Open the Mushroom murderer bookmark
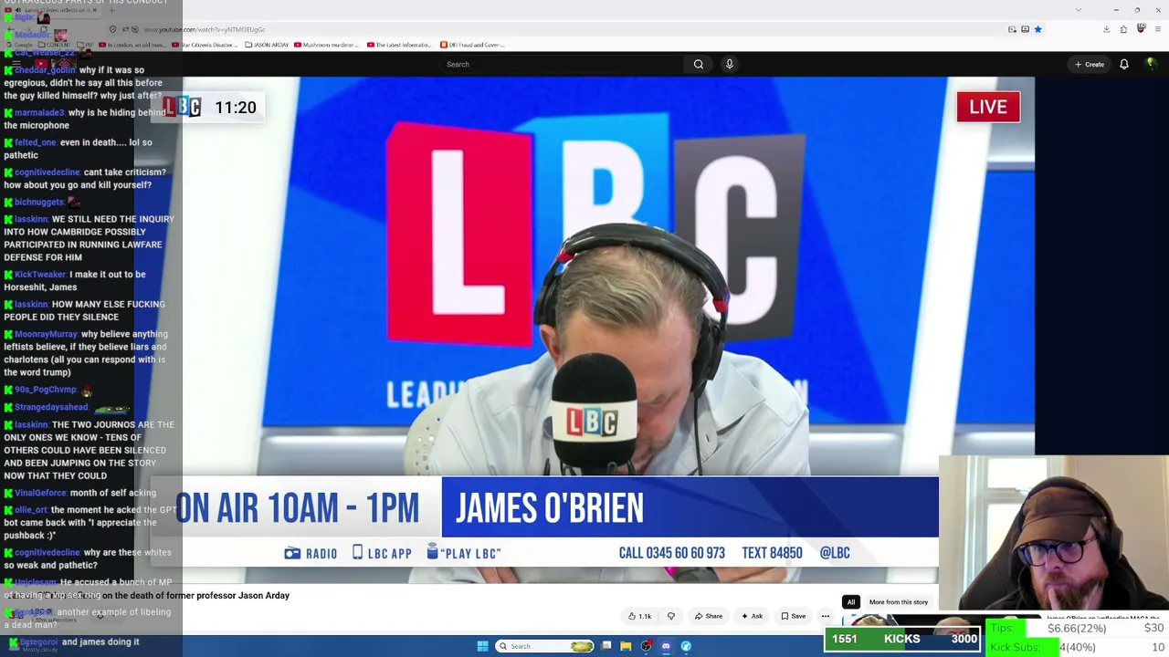The height and width of the screenshot is (657, 1169). click(327, 45)
